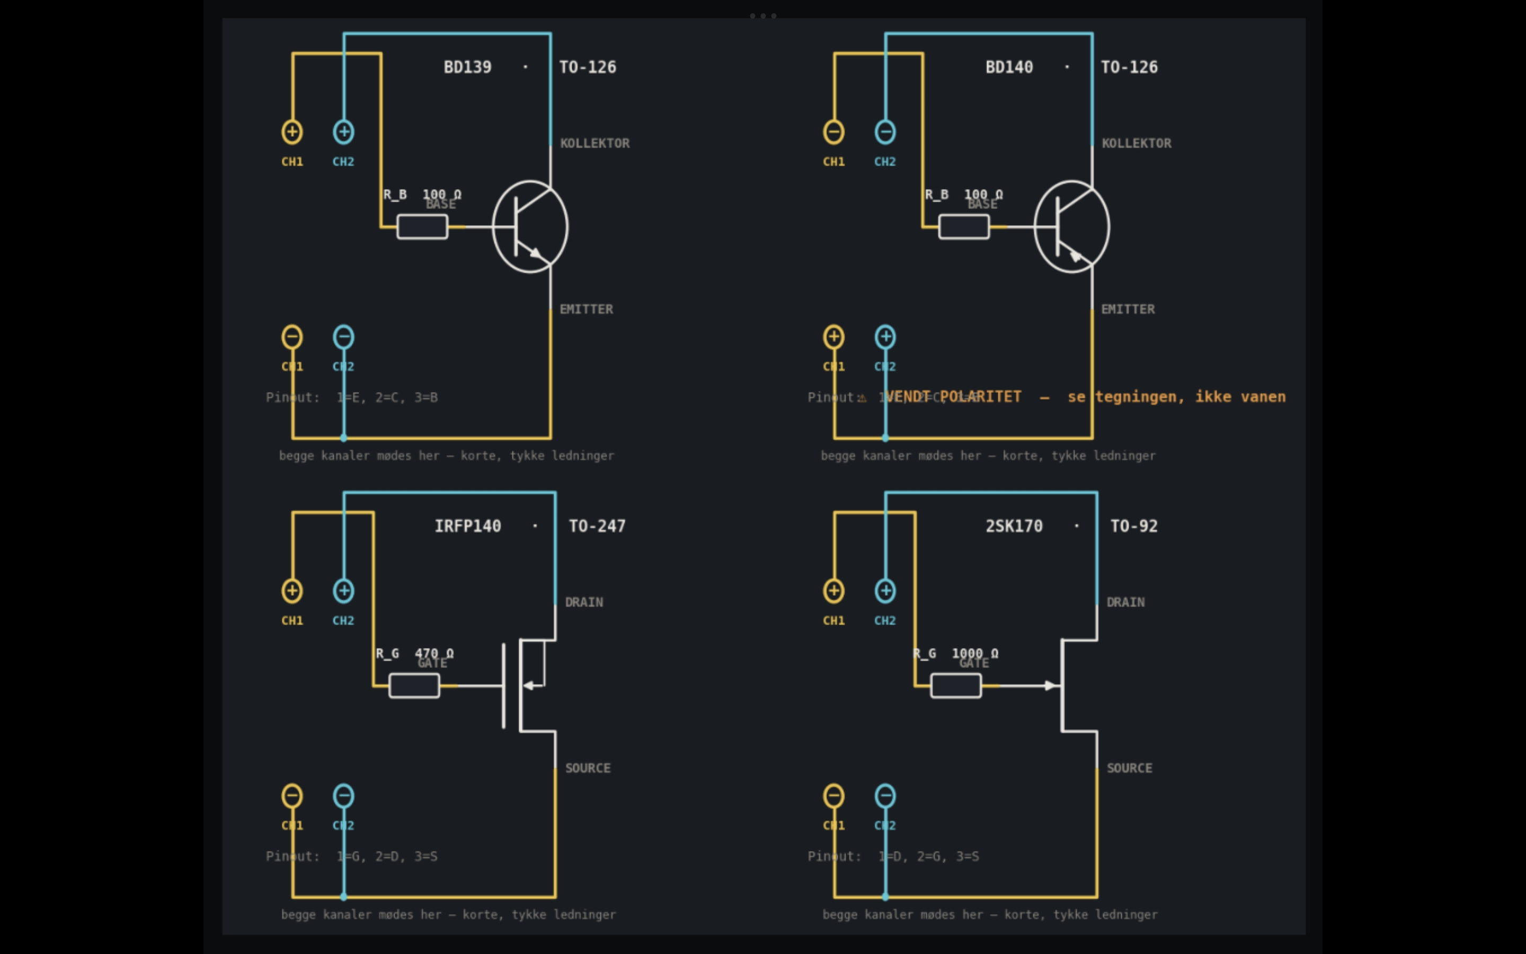This screenshot has width=1526, height=954.
Task: Click 'begge kanaler mødes her' note under BD140
Action: point(988,456)
